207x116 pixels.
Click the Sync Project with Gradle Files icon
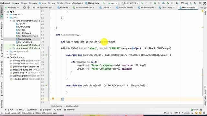click(x=187, y=3)
